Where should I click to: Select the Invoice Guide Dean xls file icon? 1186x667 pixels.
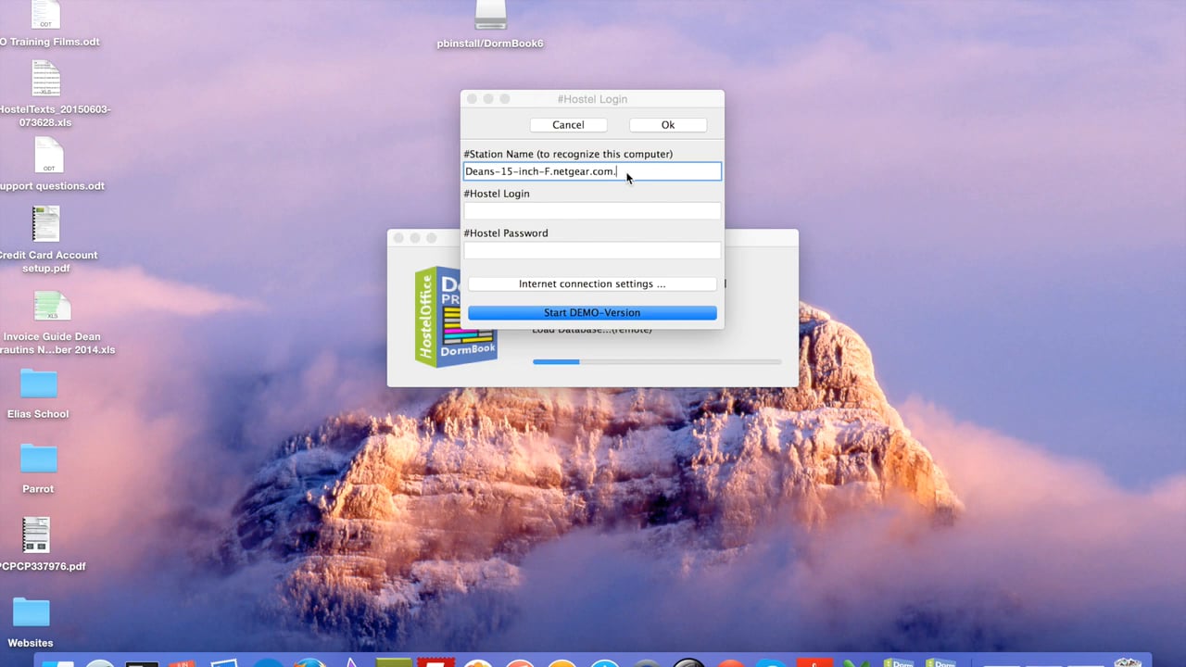[x=52, y=307]
